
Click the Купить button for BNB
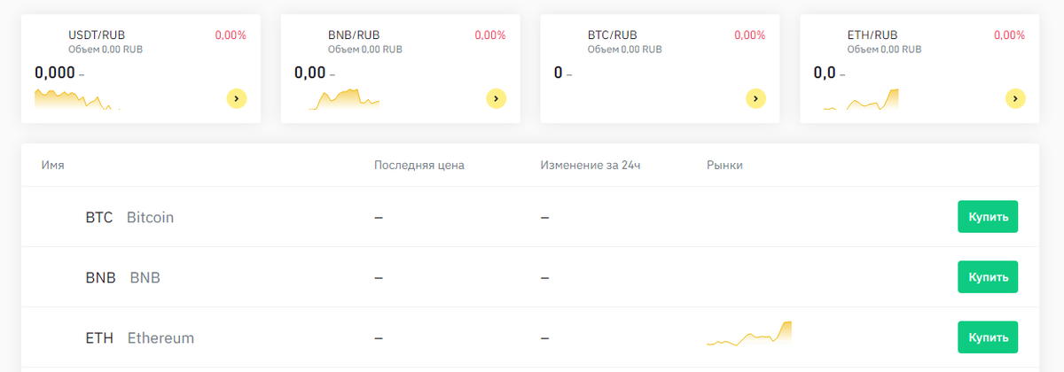[x=988, y=277]
